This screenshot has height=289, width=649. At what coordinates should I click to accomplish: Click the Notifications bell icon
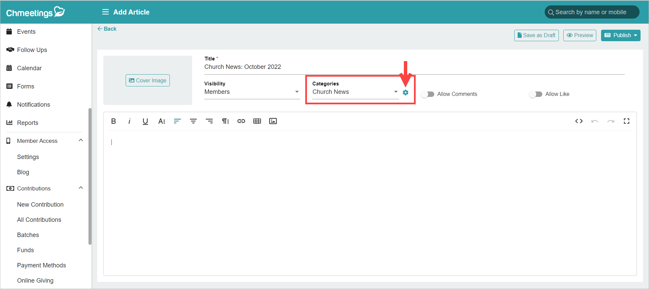click(x=9, y=104)
